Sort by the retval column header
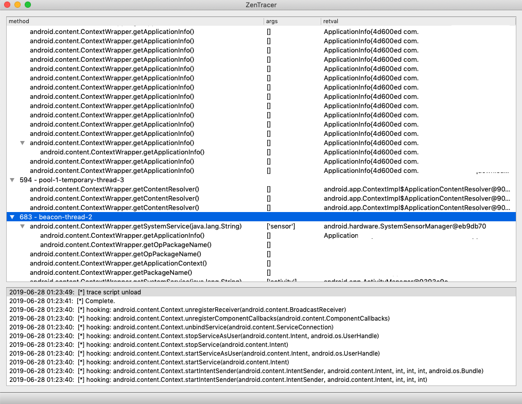The height and width of the screenshot is (404, 522). pyautogui.click(x=418, y=21)
